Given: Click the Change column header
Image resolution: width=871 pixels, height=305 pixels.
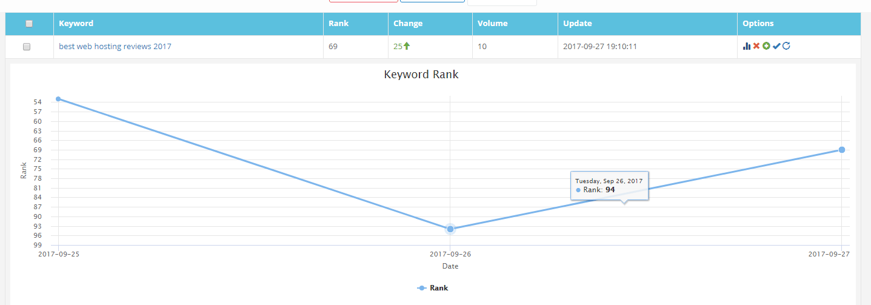Looking at the screenshot, I should click(x=408, y=24).
